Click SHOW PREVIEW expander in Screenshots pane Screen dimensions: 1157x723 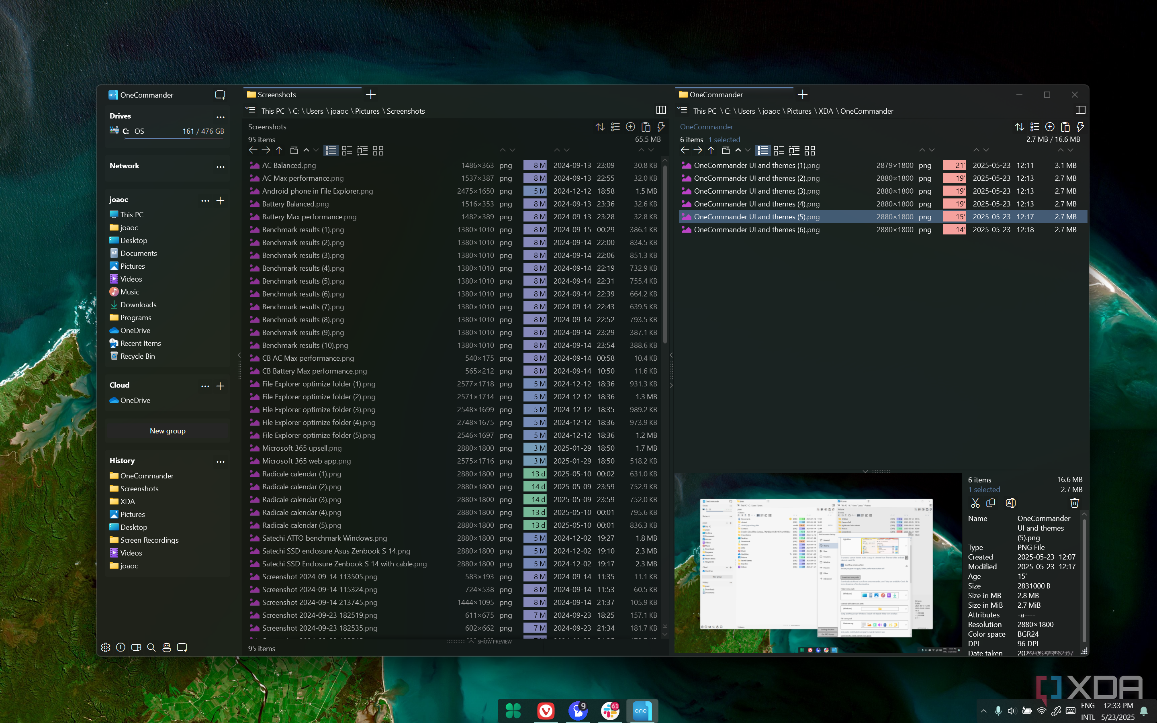point(491,641)
